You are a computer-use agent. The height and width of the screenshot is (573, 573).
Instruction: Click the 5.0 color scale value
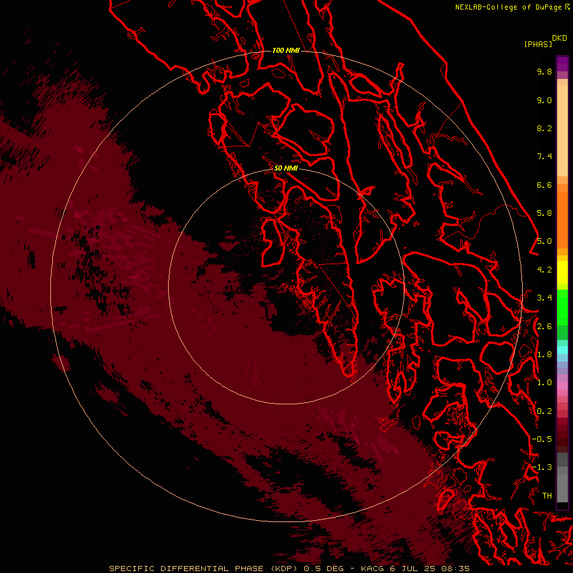tap(544, 241)
